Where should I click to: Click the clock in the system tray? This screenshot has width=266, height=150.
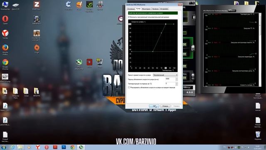(257, 147)
